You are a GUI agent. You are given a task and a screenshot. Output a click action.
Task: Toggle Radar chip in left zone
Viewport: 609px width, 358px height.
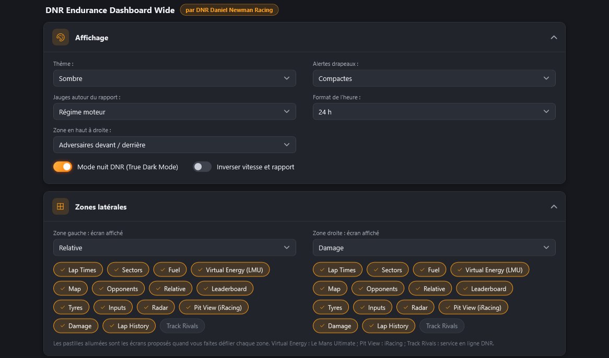pos(156,307)
